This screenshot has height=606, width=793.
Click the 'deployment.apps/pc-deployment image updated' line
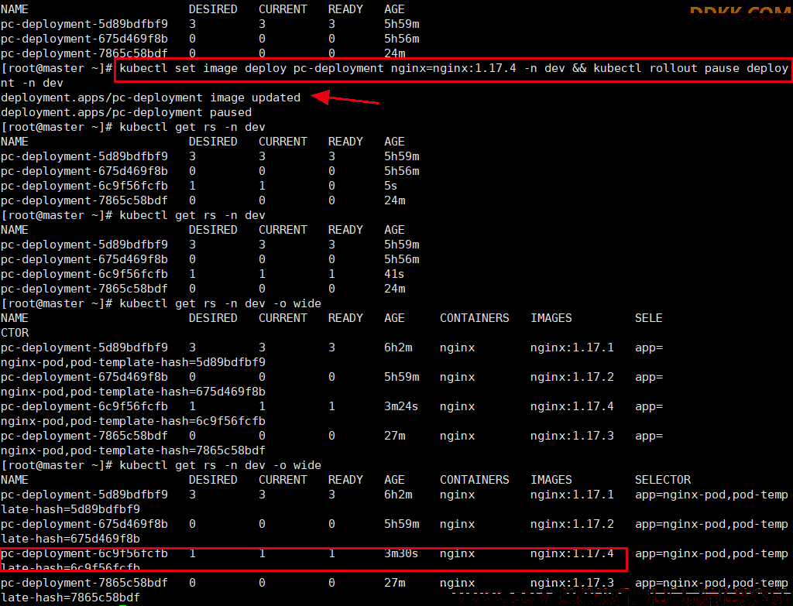151,98
